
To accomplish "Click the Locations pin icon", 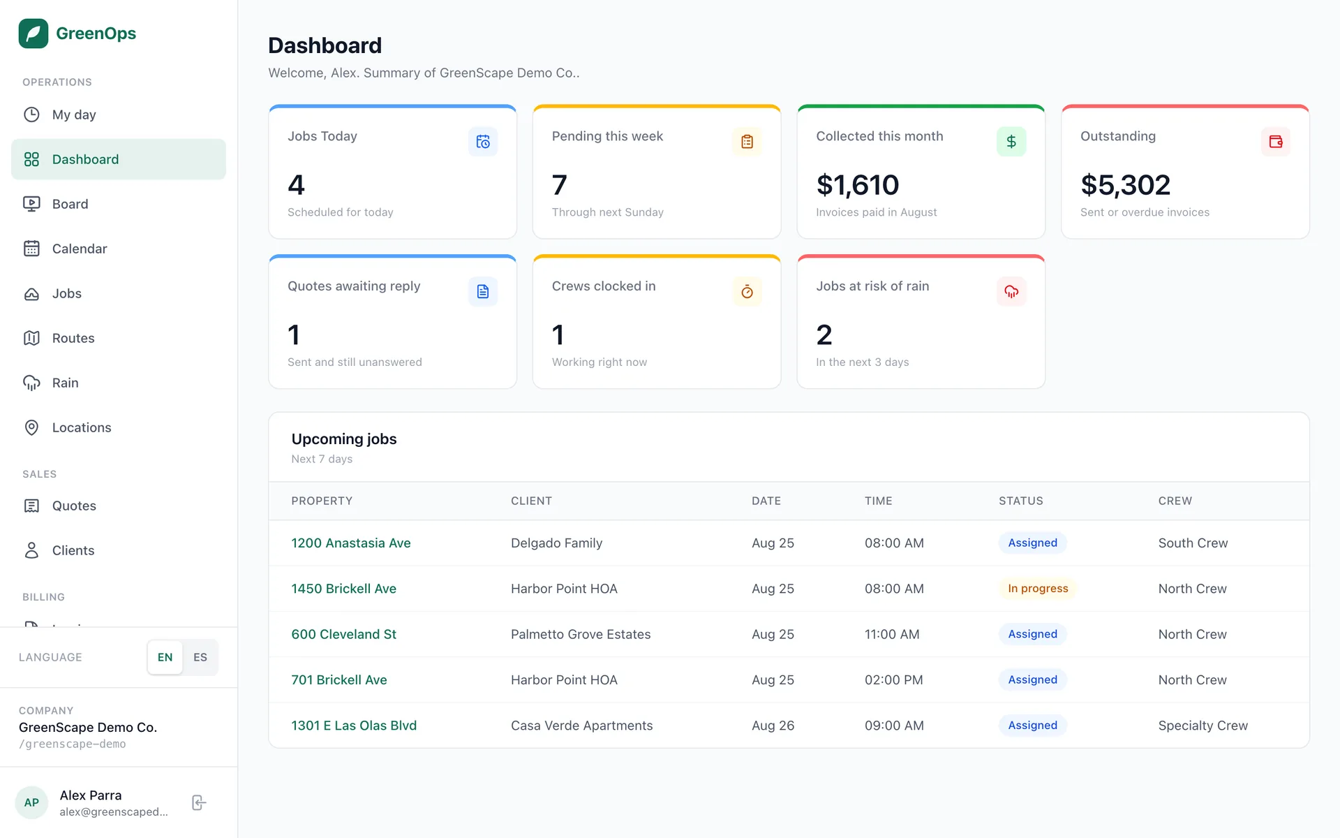I will click(31, 427).
